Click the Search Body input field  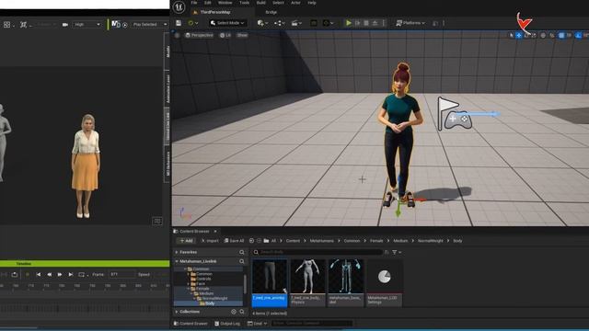point(318,252)
